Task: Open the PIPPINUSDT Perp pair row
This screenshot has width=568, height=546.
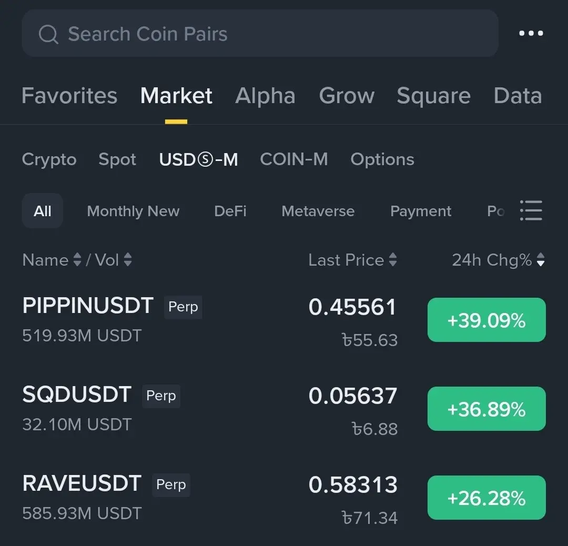Action: tap(284, 321)
